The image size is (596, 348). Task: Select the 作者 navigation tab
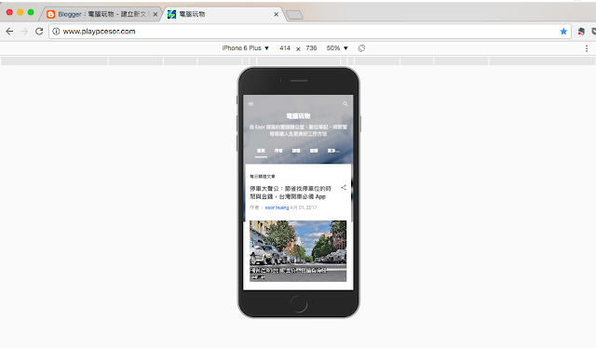278,151
